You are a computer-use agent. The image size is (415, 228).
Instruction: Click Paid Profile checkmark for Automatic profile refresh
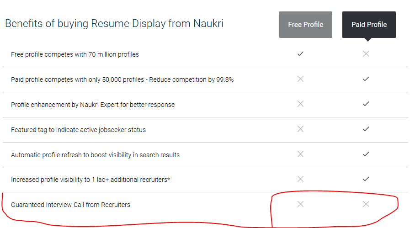click(x=366, y=154)
